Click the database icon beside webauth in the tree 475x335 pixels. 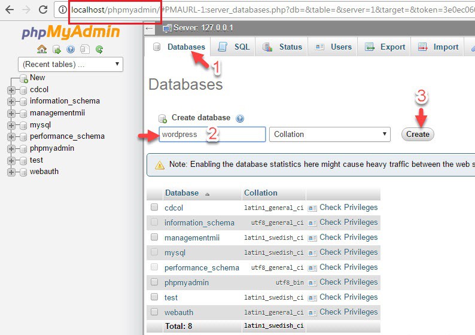point(23,172)
